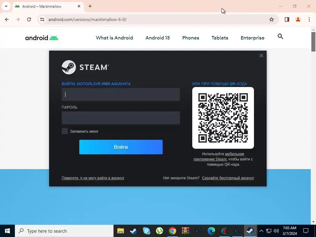The image size is (316, 237).
Task: Tick the Запомнить меня checkbox
Action: (65, 131)
